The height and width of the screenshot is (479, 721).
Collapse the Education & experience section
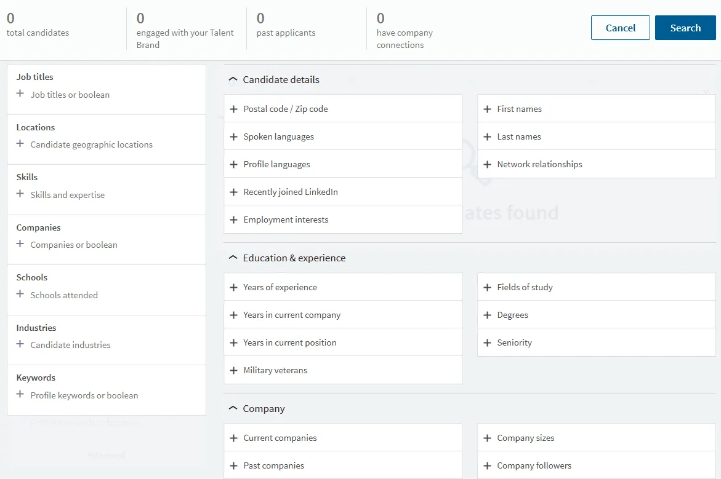pyautogui.click(x=233, y=258)
